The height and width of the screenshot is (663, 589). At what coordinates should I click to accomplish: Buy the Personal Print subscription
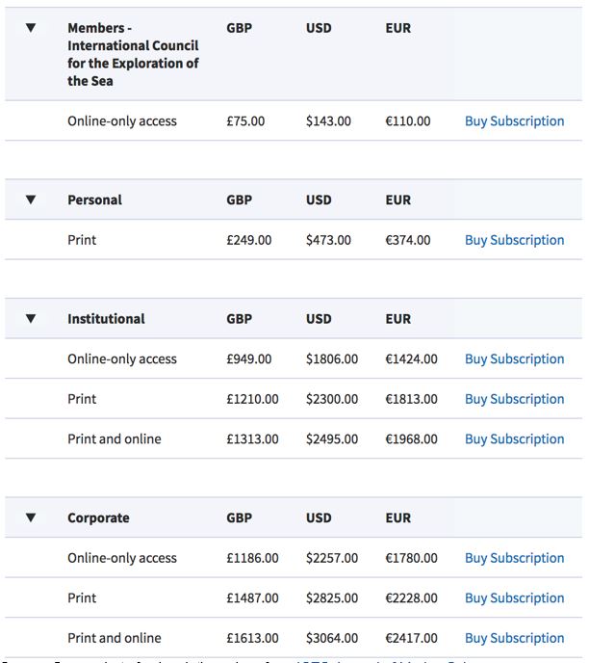pos(514,240)
